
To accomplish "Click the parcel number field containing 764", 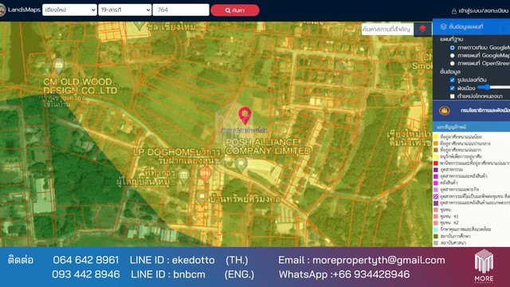I will (181, 10).
